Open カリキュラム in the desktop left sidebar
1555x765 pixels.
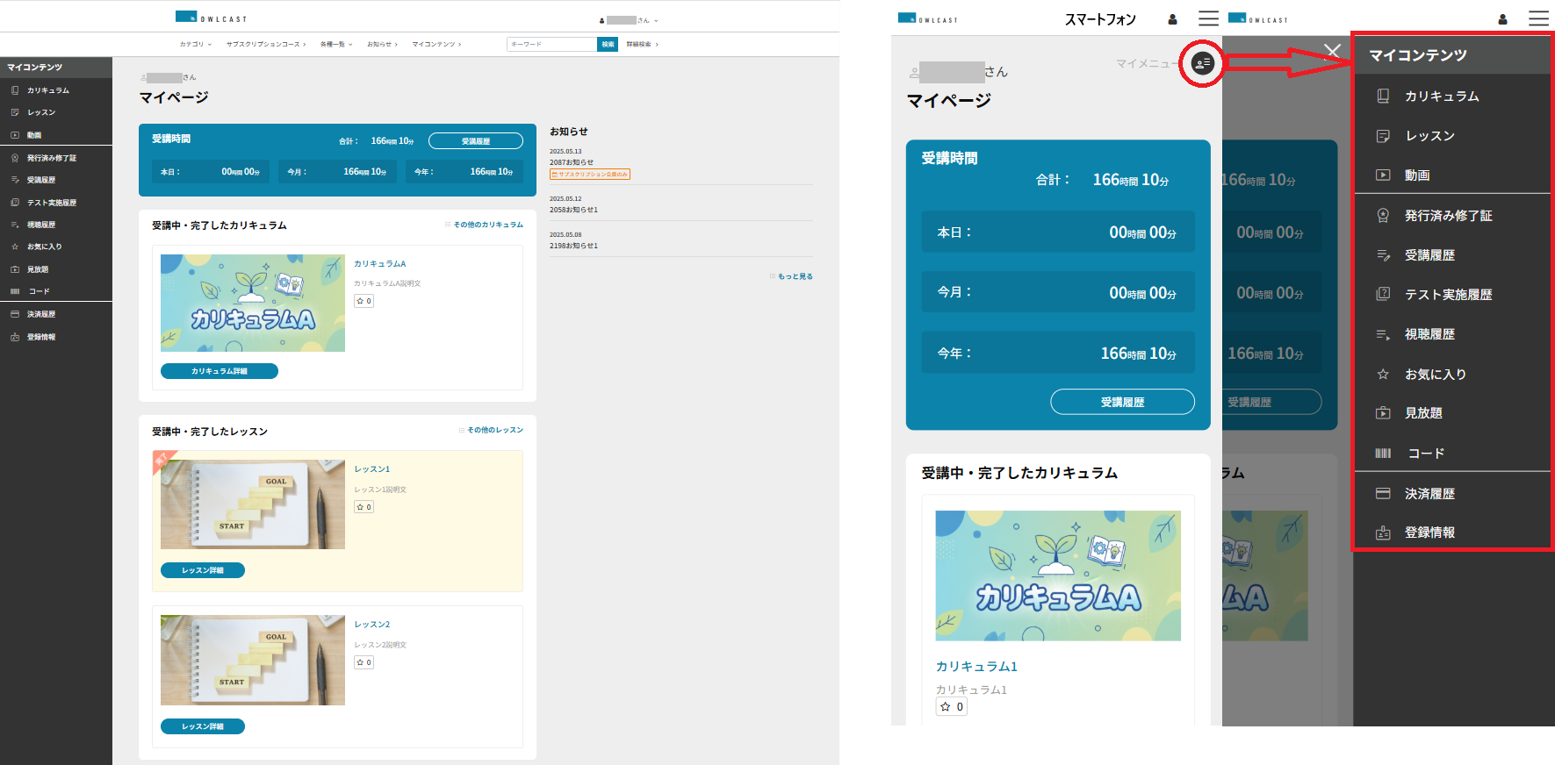pyautogui.click(x=47, y=90)
